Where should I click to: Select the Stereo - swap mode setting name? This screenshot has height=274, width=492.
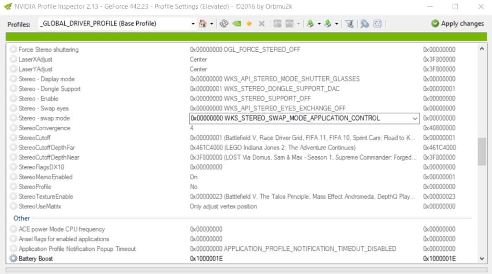coord(44,118)
